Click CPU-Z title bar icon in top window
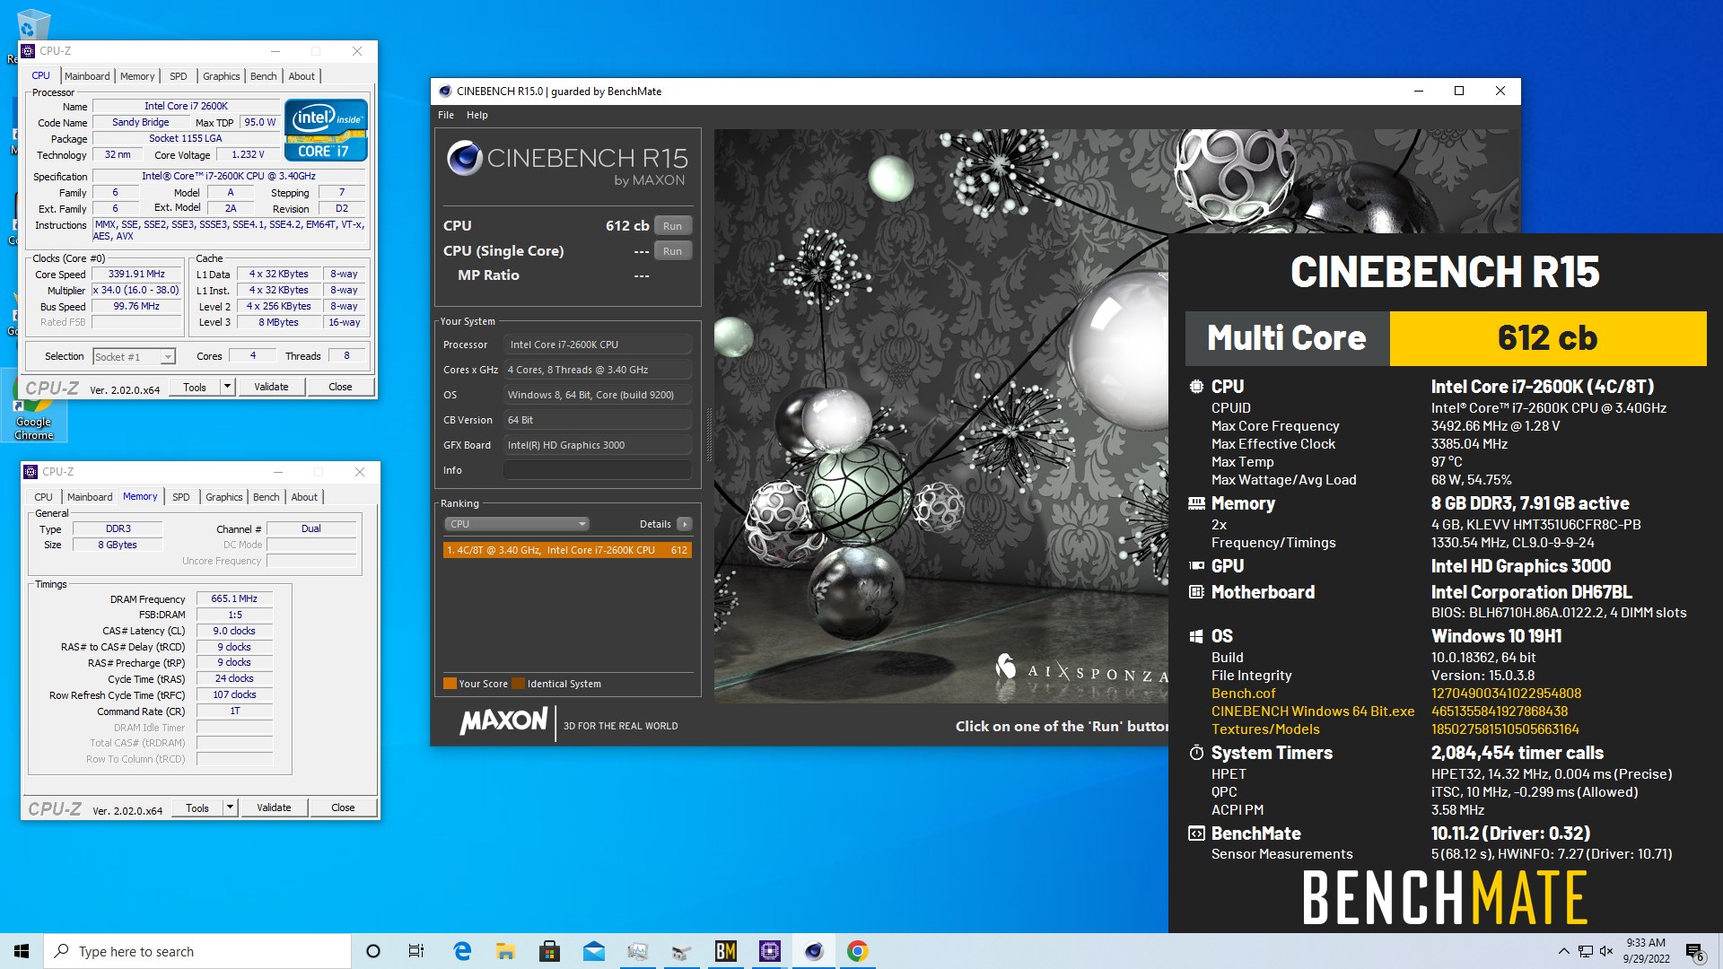The height and width of the screenshot is (969, 1723). (29, 51)
